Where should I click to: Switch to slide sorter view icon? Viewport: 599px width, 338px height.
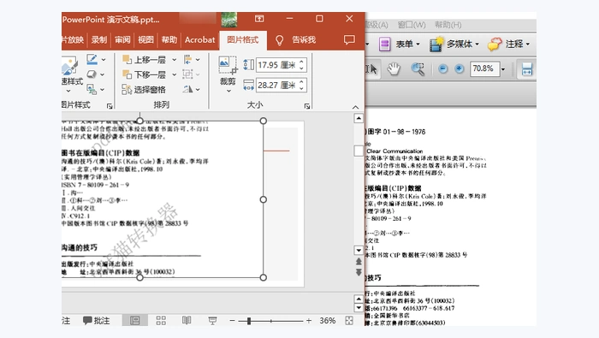pos(161,320)
